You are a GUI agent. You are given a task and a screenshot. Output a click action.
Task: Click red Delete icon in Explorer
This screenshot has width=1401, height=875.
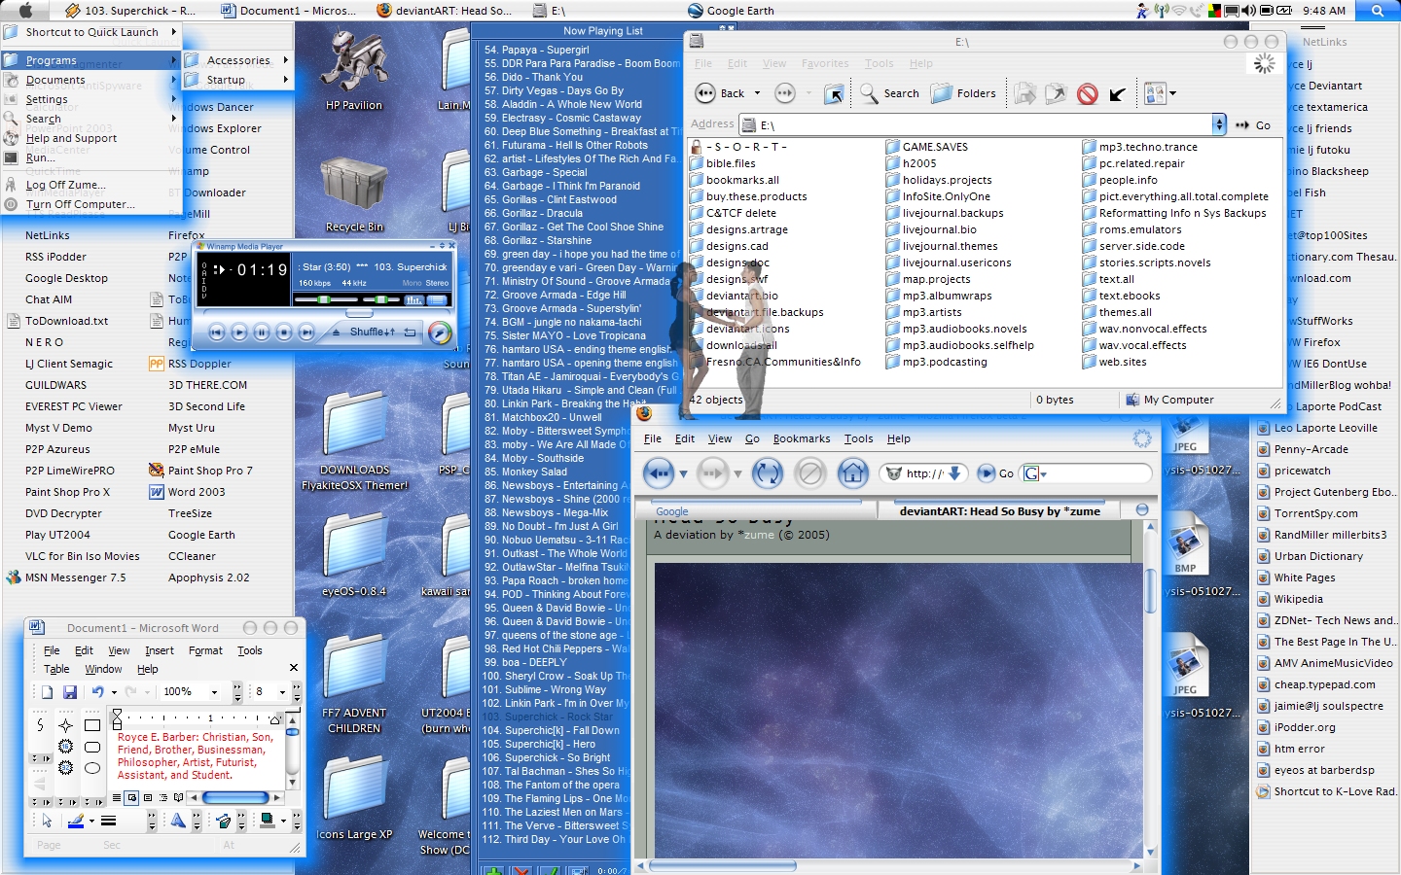[1088, 93]
